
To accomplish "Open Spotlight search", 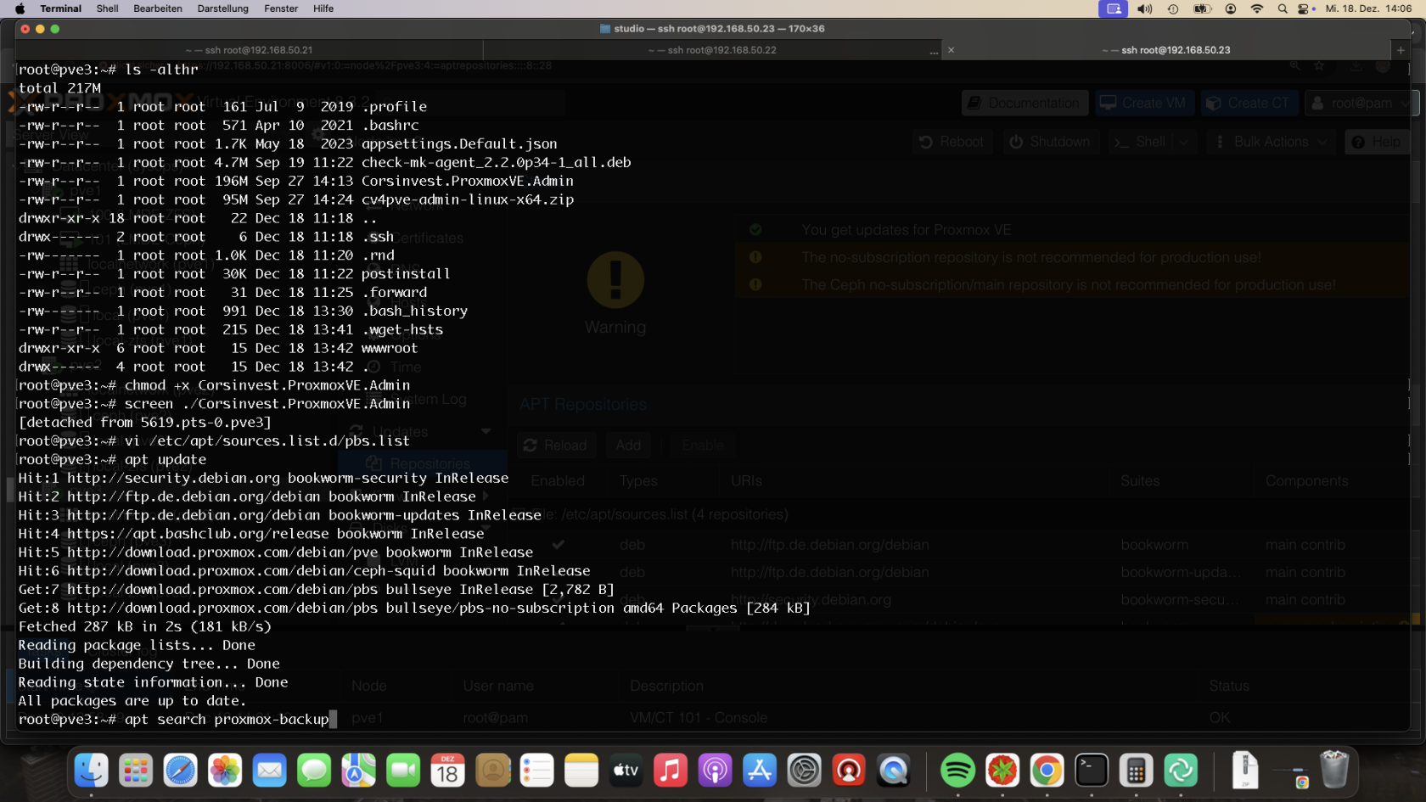I will pyautogui.click(x=1283, y=8).
